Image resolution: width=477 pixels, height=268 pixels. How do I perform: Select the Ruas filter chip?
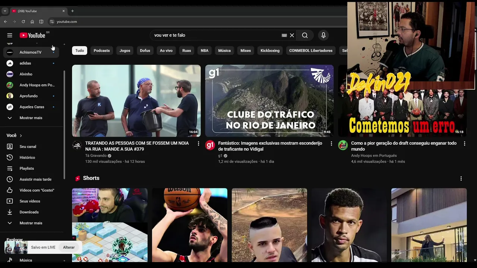click(187, 51)
